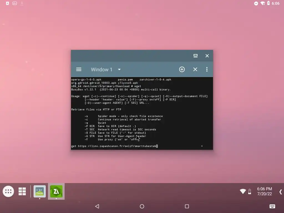Click the 6:06 PM taskbar clock

(x=264, y=189)
